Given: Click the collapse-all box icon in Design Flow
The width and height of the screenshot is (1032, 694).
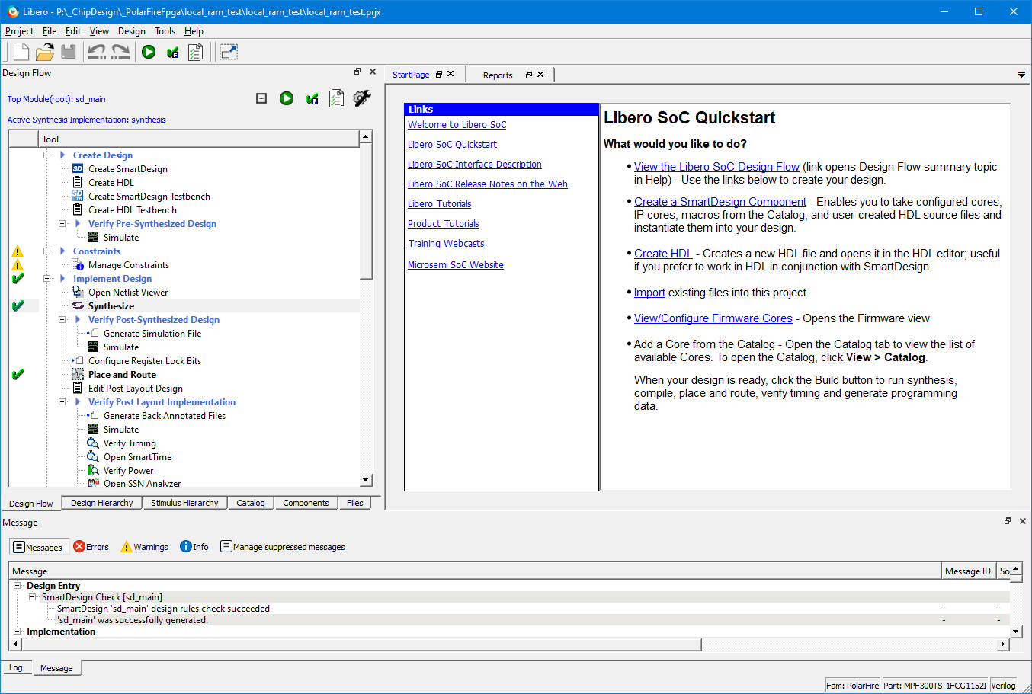Looking at the screenshot, I should pyautogui.click(x=261, y=98).
